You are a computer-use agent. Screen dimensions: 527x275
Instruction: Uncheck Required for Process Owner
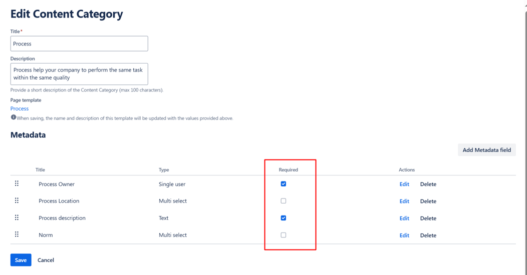tap(284, 184)
